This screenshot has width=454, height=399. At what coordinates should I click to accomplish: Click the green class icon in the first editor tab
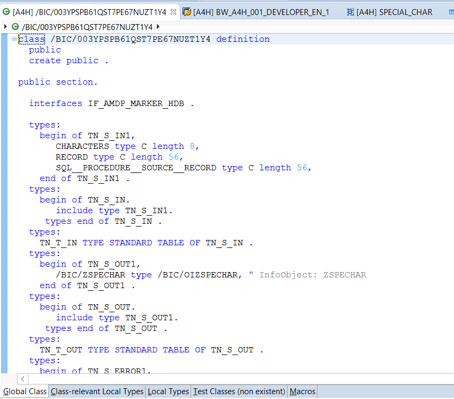point(6,12)
